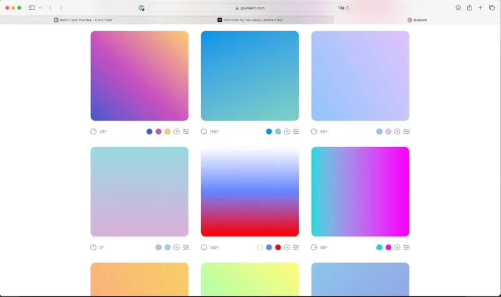The height and width of the screenshot is (297, 501).
Task: Select the blue swatch of the 180° gradient
Action: (x=269, y=247)
